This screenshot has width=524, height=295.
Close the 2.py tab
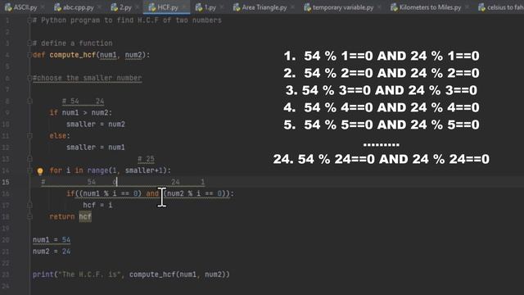[x=138, y=7]
